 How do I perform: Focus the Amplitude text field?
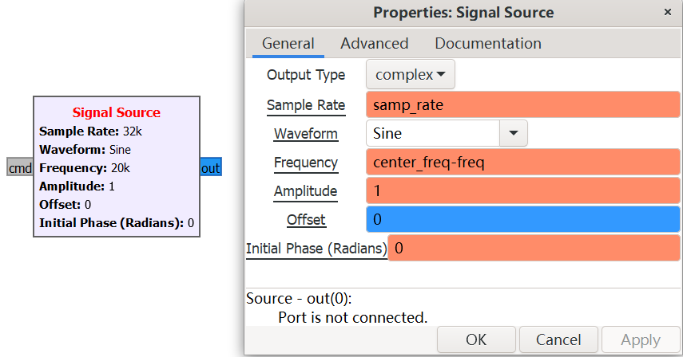[523, 191]
